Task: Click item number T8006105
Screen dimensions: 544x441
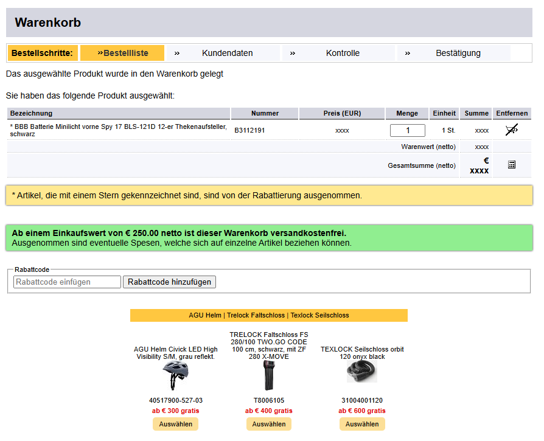Action: (269, 400)
